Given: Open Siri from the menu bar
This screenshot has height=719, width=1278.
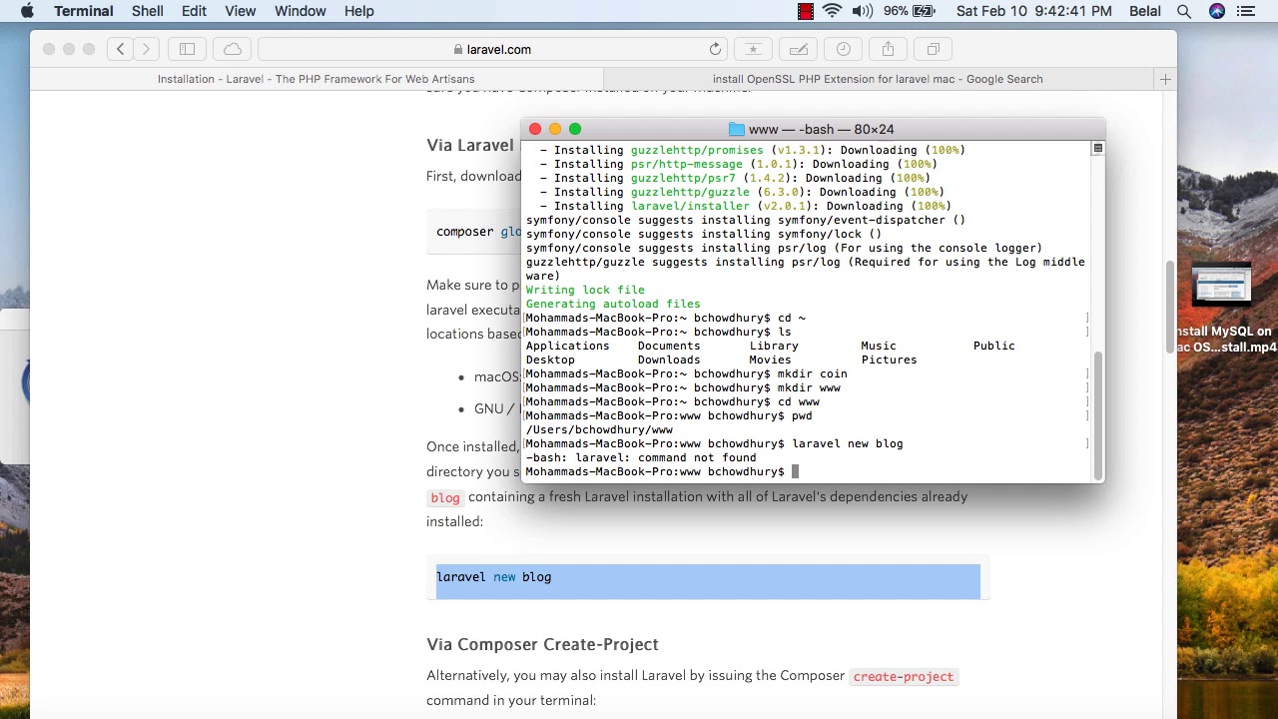Looking at the screenshot, I should point(1216,11).
